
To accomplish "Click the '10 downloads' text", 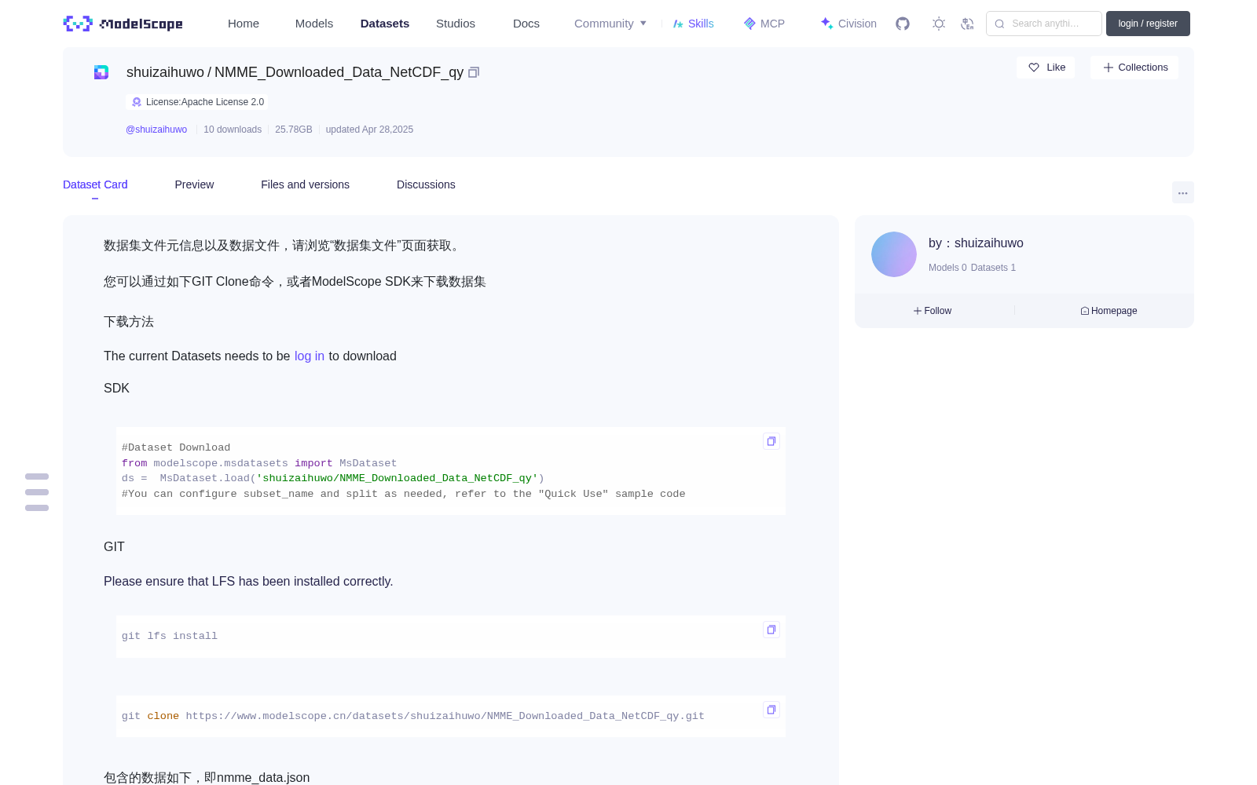I will 233,130.
